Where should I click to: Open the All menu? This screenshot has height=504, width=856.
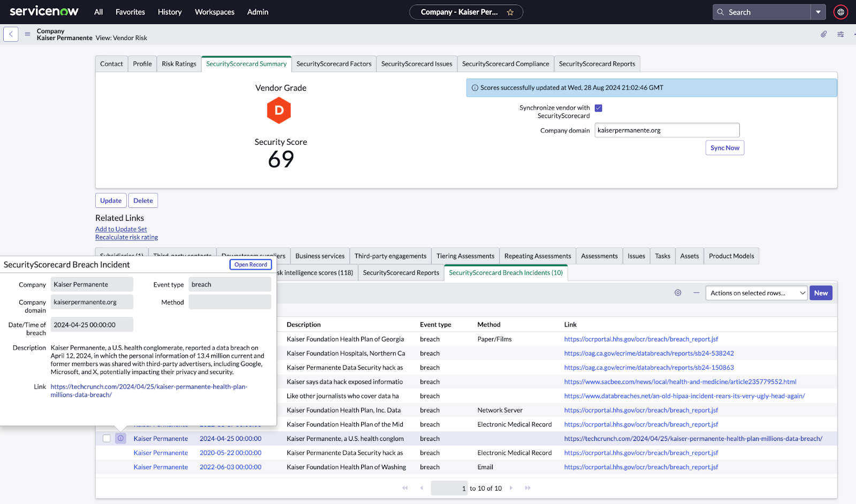(98, 12)
